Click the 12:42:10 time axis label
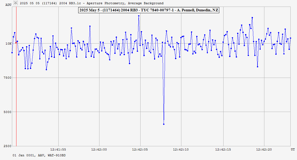The height and width of the screenshot is (160, 297). [181, 149]
